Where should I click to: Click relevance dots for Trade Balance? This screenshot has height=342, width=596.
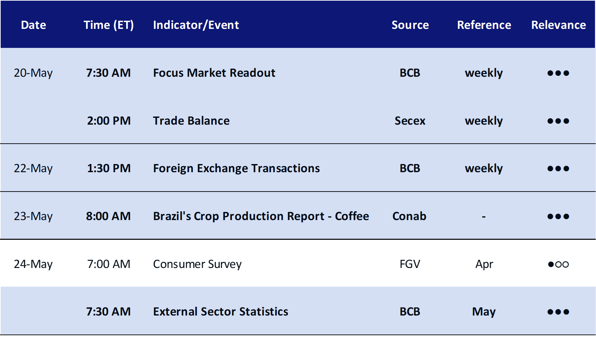click(558, 121)
